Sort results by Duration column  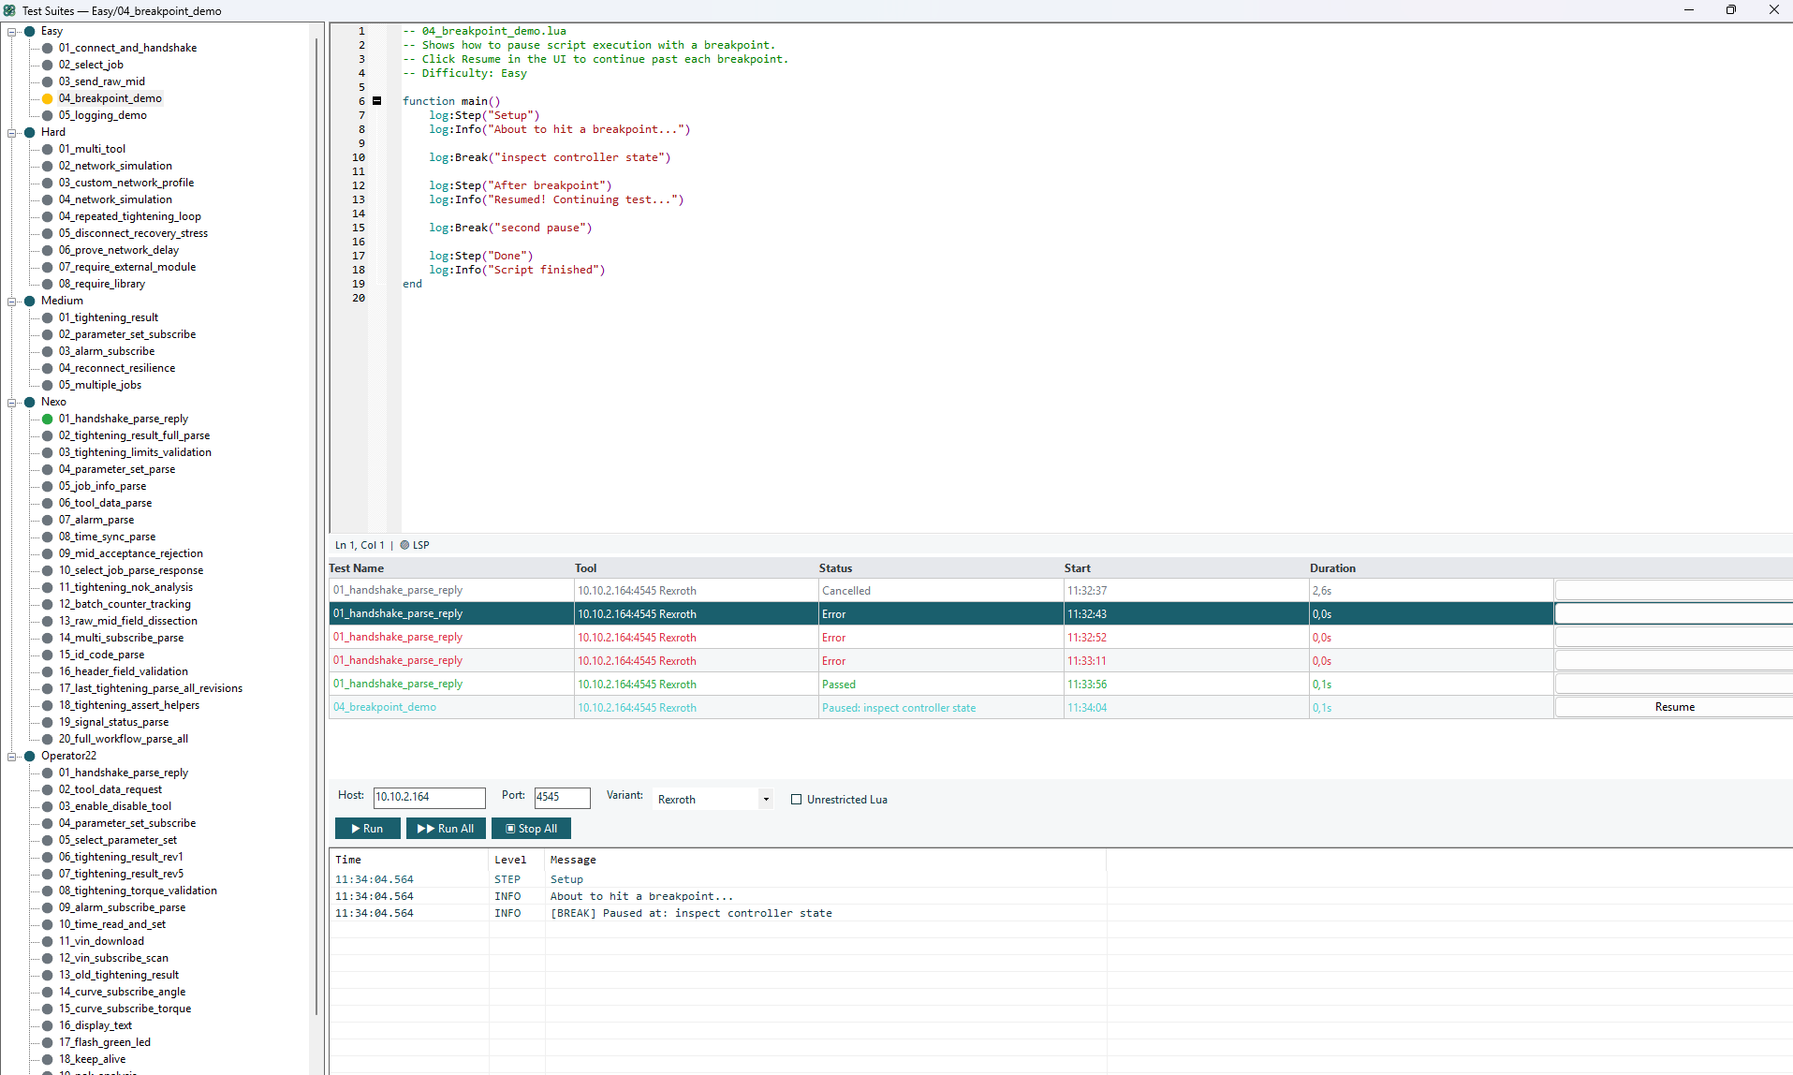1432,568
